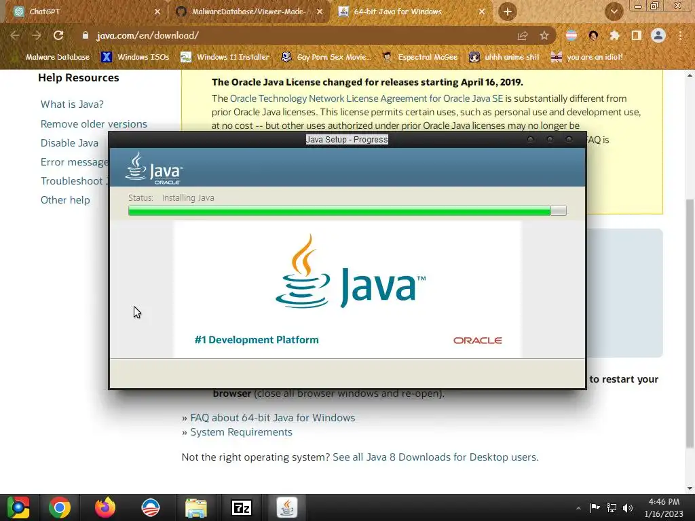This screenshot has width=695, height=521.
Task: Click the striped flag extension icon
Action: [571, 35]
